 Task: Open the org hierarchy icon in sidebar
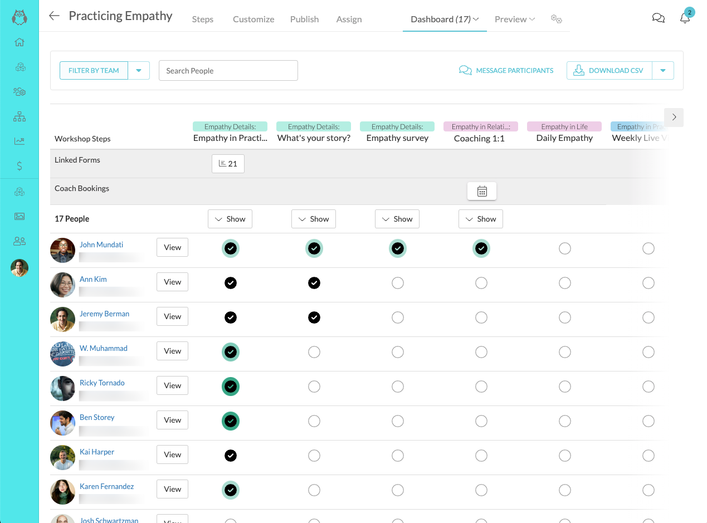pyautogui.click(x=19, y=116)
